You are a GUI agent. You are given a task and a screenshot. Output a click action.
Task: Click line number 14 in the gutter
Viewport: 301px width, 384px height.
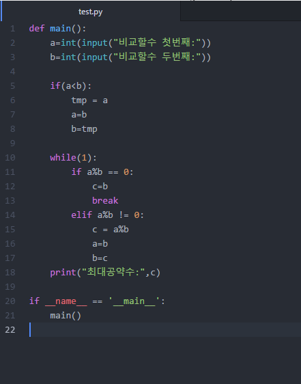(x=10, y=215)
